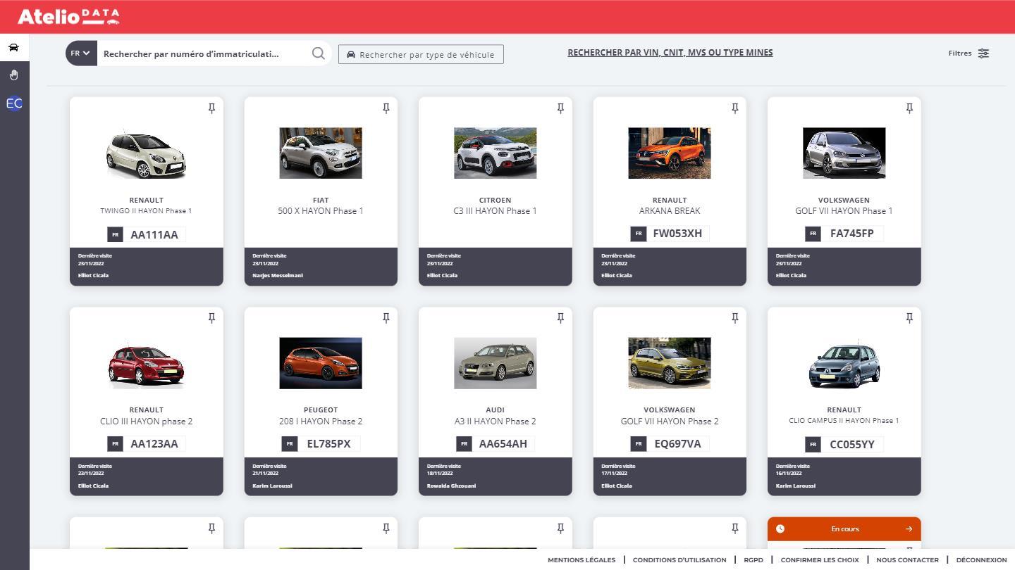Screen dimensions: 1015x570
Task: Click the 208 I HAYON Phase 2 title
Action: [321, 422]
